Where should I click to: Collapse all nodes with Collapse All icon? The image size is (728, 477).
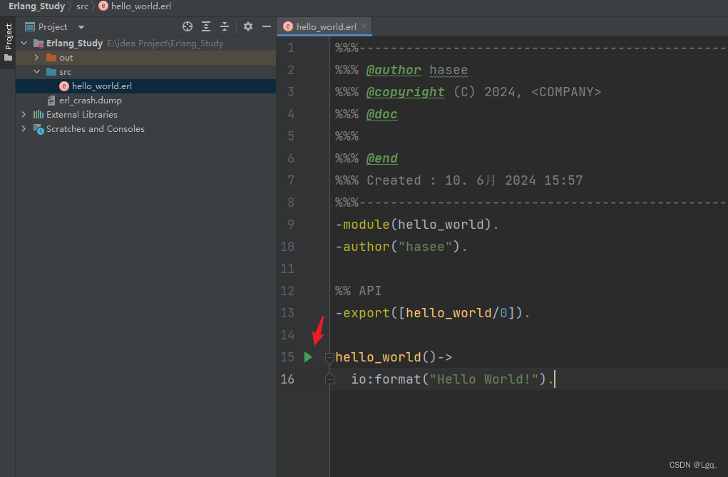click(x=224, y=26)
